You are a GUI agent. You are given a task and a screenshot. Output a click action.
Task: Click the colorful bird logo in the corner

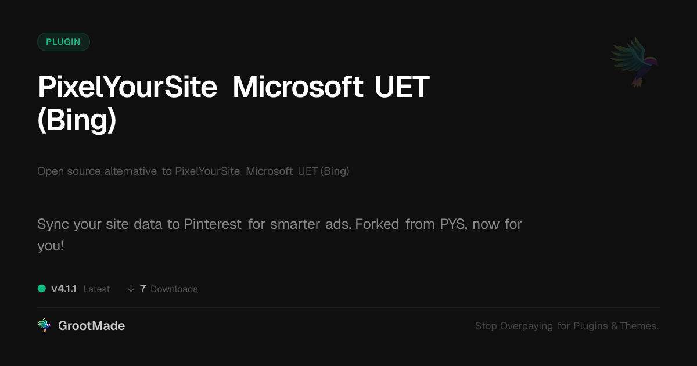(635, 62)
